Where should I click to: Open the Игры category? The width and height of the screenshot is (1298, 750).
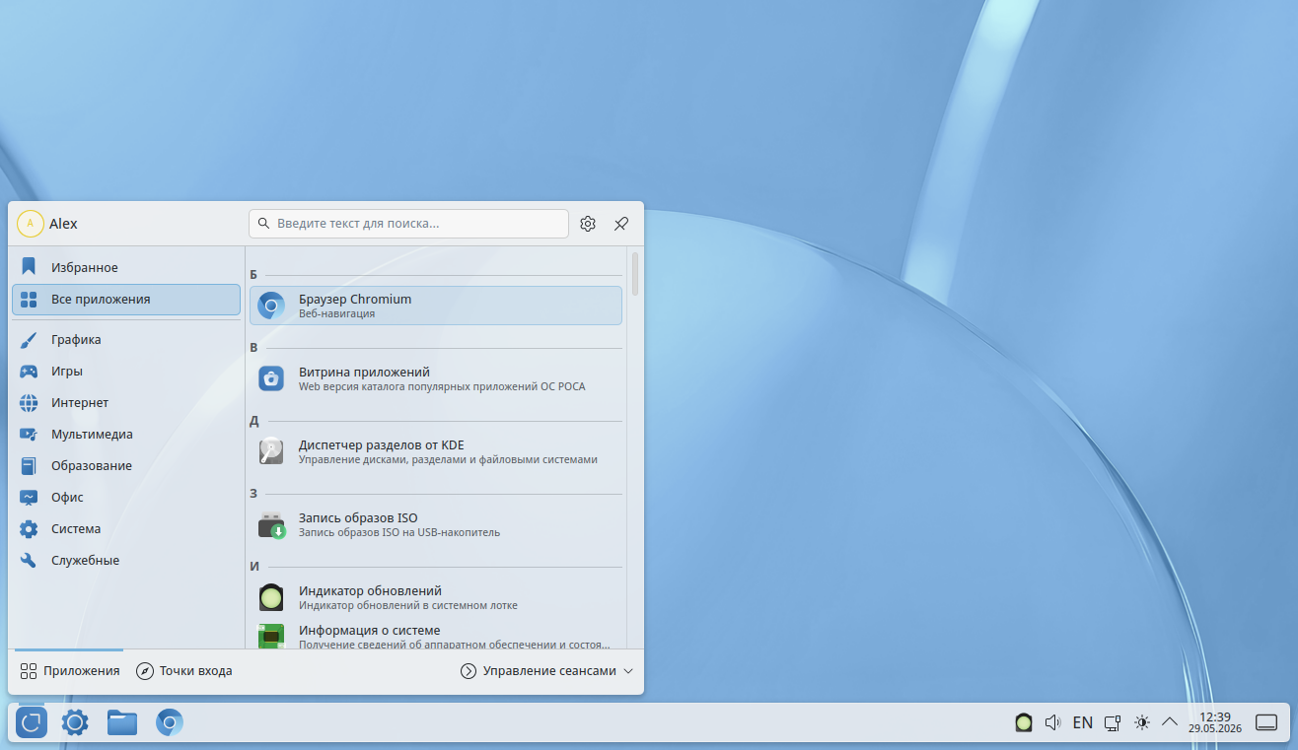click(x=126, y=372)
